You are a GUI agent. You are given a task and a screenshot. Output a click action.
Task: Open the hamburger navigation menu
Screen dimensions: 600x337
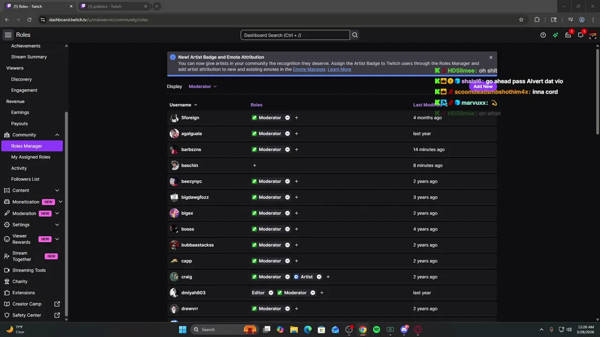coord(8,35)
